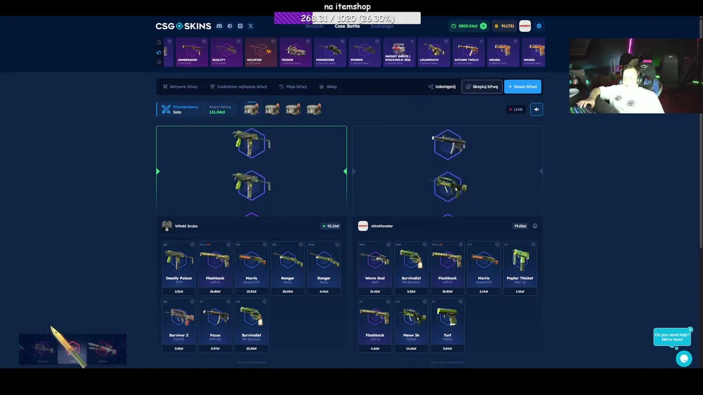This screenshot has height=395, width=703.
Task: Select the Poplar Thicket MAC-10 card
Action: tap(520, 268)
